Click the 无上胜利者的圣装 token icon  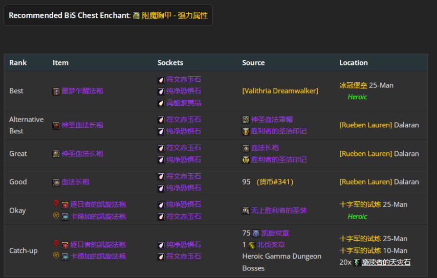pyautogui.click(x=246, y=211)
